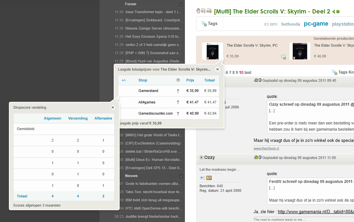Sort price table by Totaal column
Viewport: 354px width, 222px height.
click(210, 80)
